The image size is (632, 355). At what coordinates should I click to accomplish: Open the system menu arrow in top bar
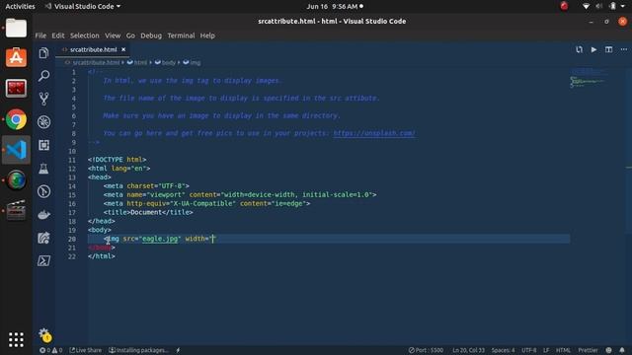tap(623, 7)
